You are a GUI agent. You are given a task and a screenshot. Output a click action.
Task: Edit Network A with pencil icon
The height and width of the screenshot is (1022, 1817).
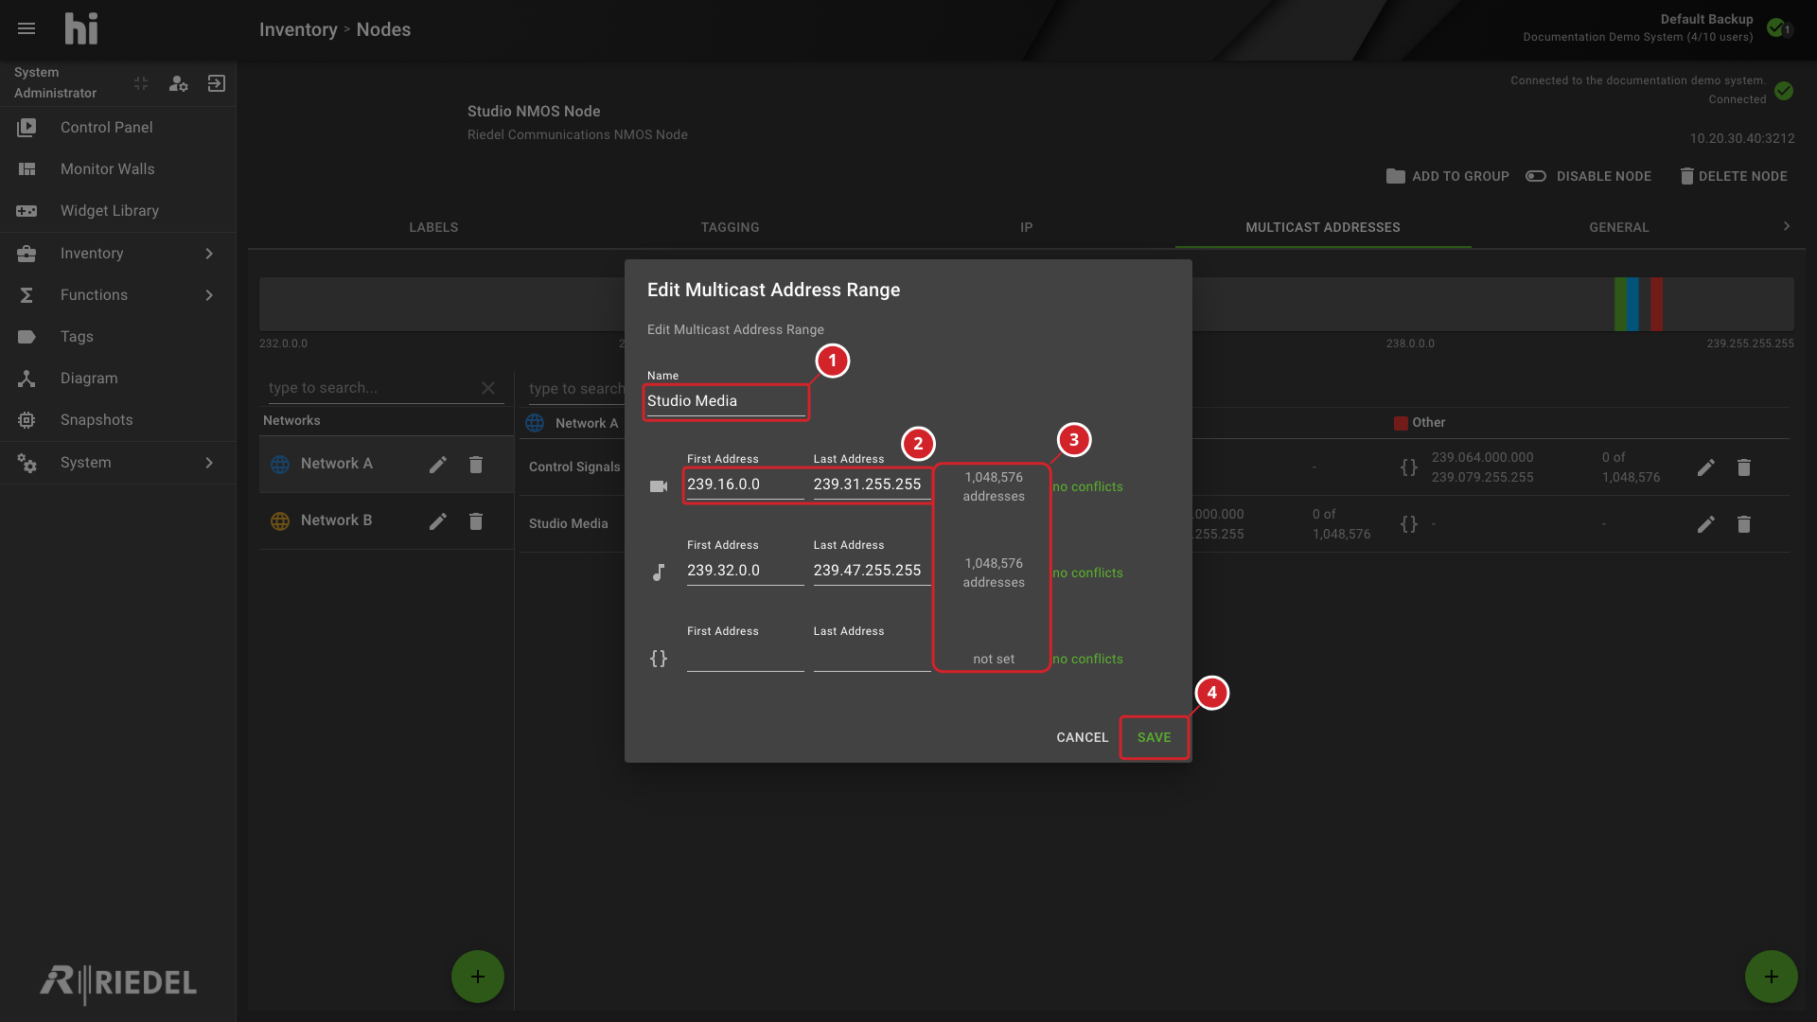click(438, 465)
